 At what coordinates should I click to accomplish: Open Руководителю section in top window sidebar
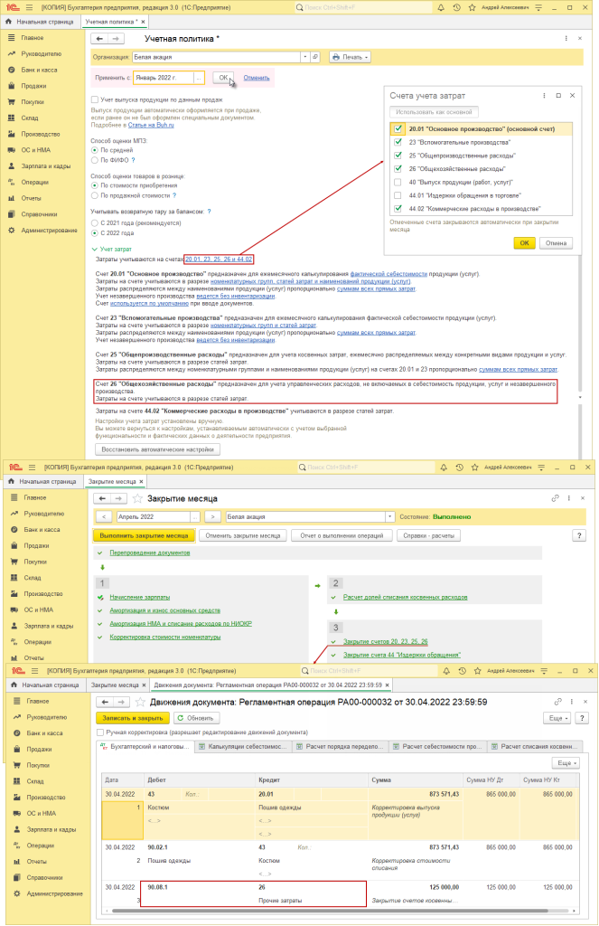point(42,53)
